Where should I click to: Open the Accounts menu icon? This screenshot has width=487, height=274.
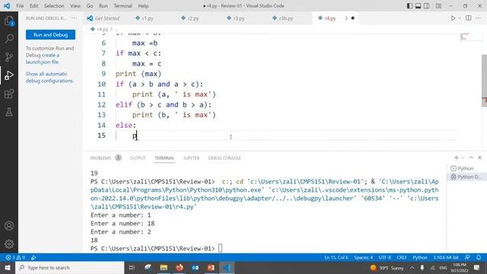pos(9,226)
